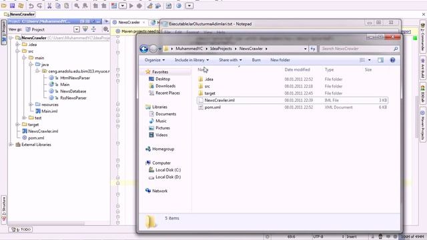The image size is (427, 240).
Task: Open the Ant Build side tab
Action: (x=422, y=69)
